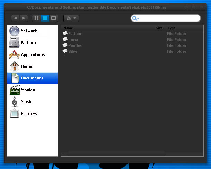Open Movies clapperboard in sidebar
211x169 pixels.
[15, 90]
